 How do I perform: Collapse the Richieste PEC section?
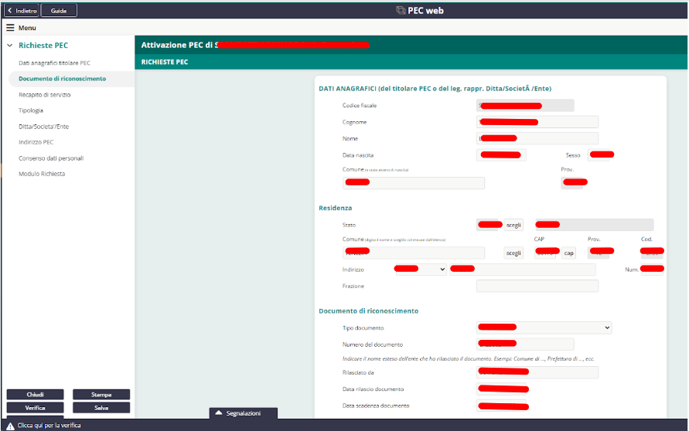coord(10,46)
